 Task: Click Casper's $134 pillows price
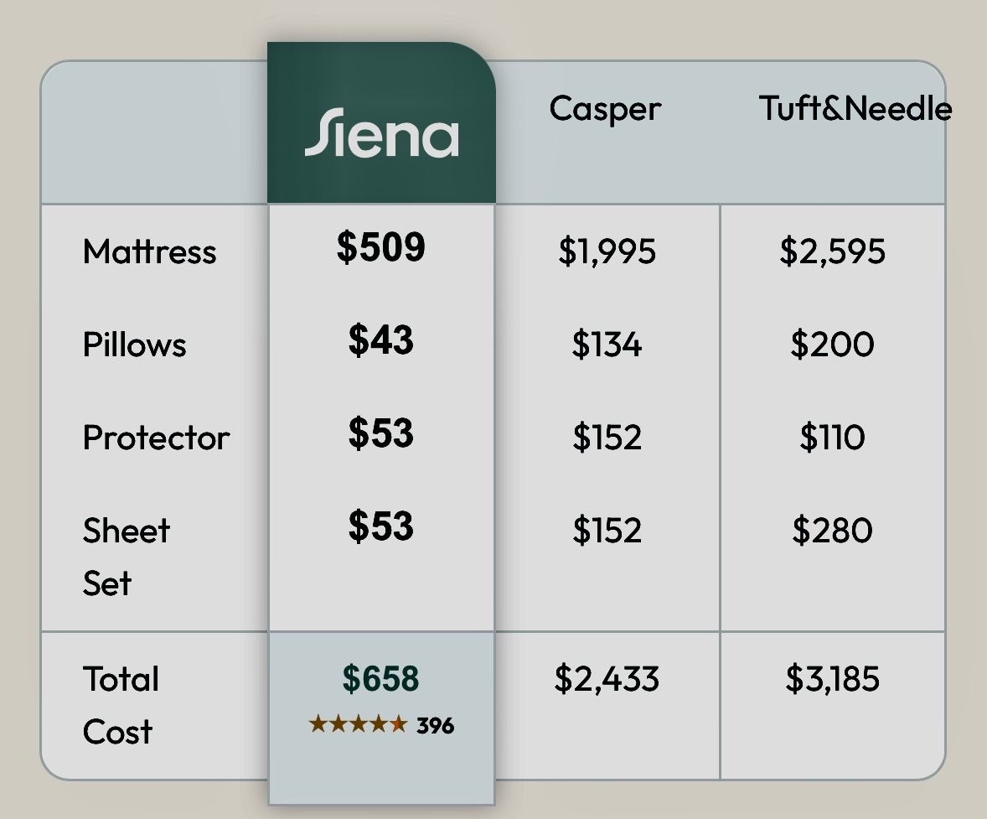click(607, 345)
